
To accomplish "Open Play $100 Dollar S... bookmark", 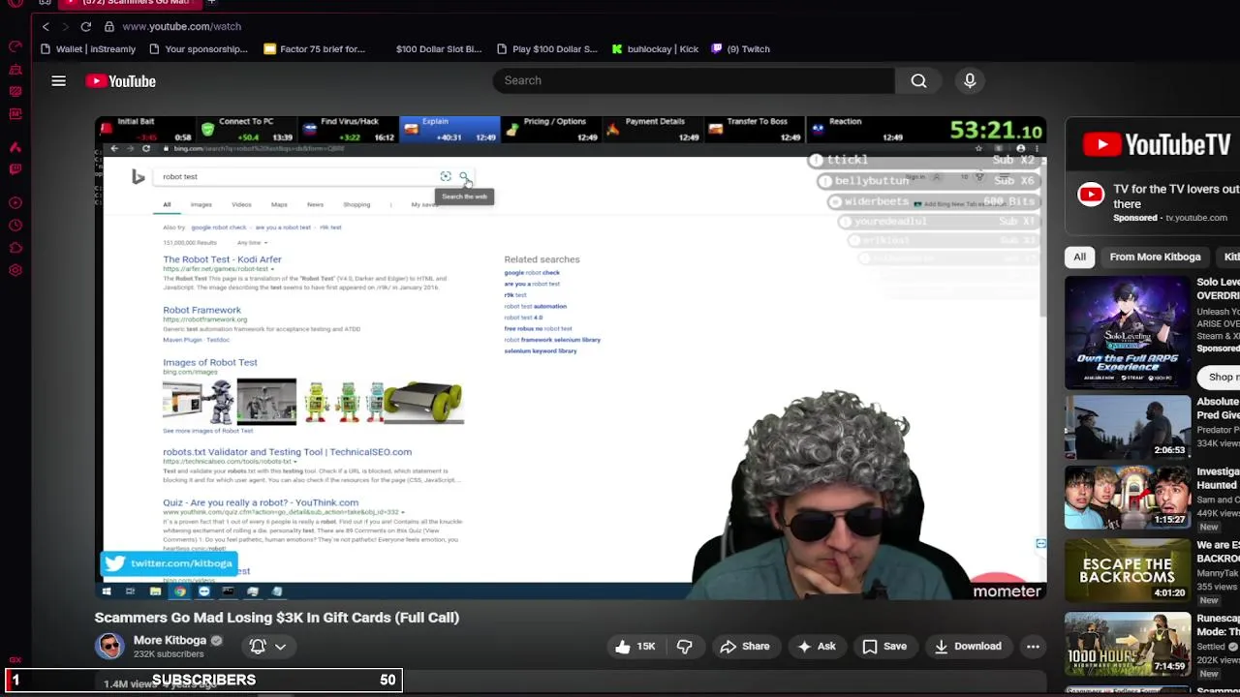I will click(x=546, y=49).
